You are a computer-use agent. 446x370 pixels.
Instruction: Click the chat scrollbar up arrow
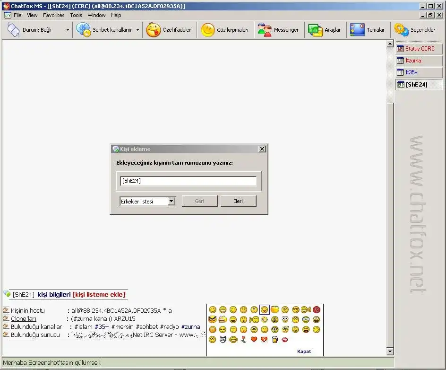[390, 44]
